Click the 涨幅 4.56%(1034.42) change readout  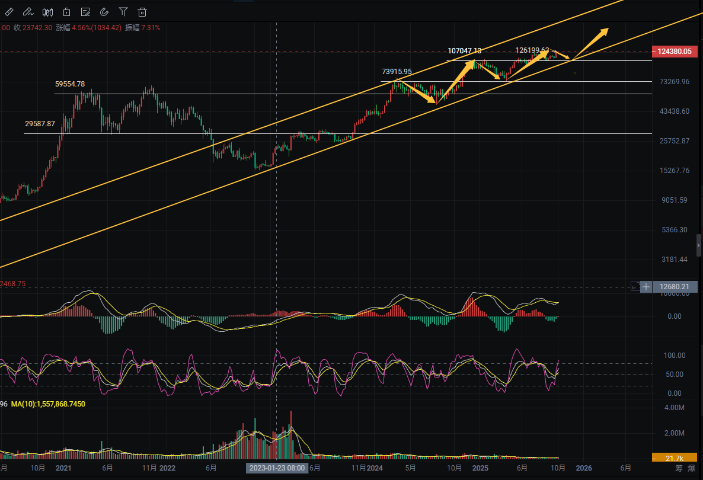point(89,28)
